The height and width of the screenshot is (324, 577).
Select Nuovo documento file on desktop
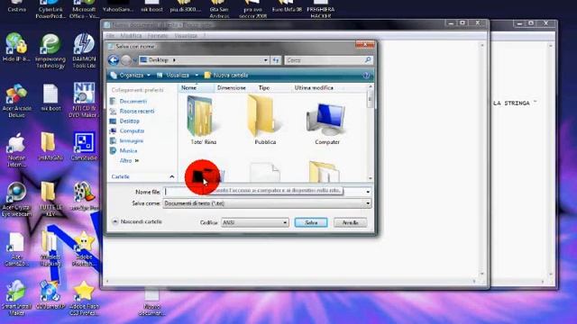click(x=151, y=302)
